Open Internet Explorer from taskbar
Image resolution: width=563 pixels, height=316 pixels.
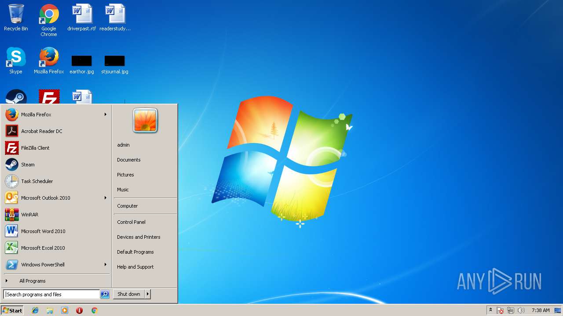[x=35, y=310]
